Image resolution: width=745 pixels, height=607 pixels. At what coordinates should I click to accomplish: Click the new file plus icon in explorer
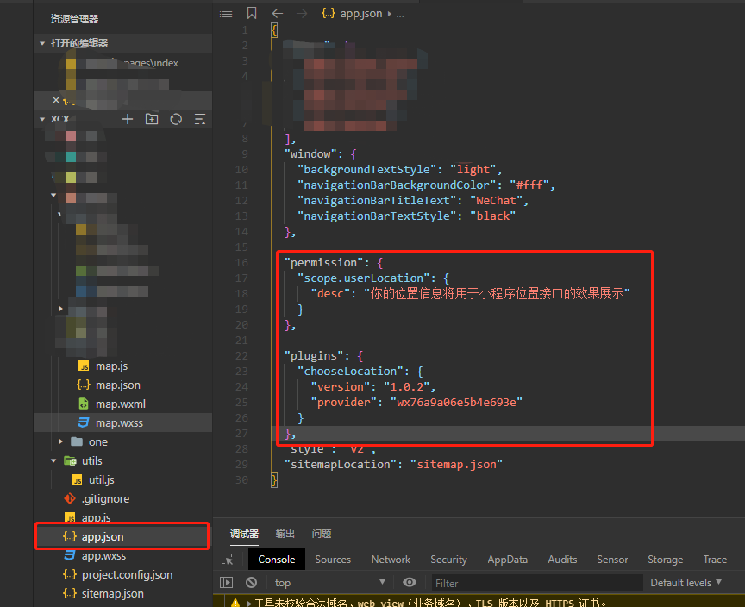(x=128, y=119)
